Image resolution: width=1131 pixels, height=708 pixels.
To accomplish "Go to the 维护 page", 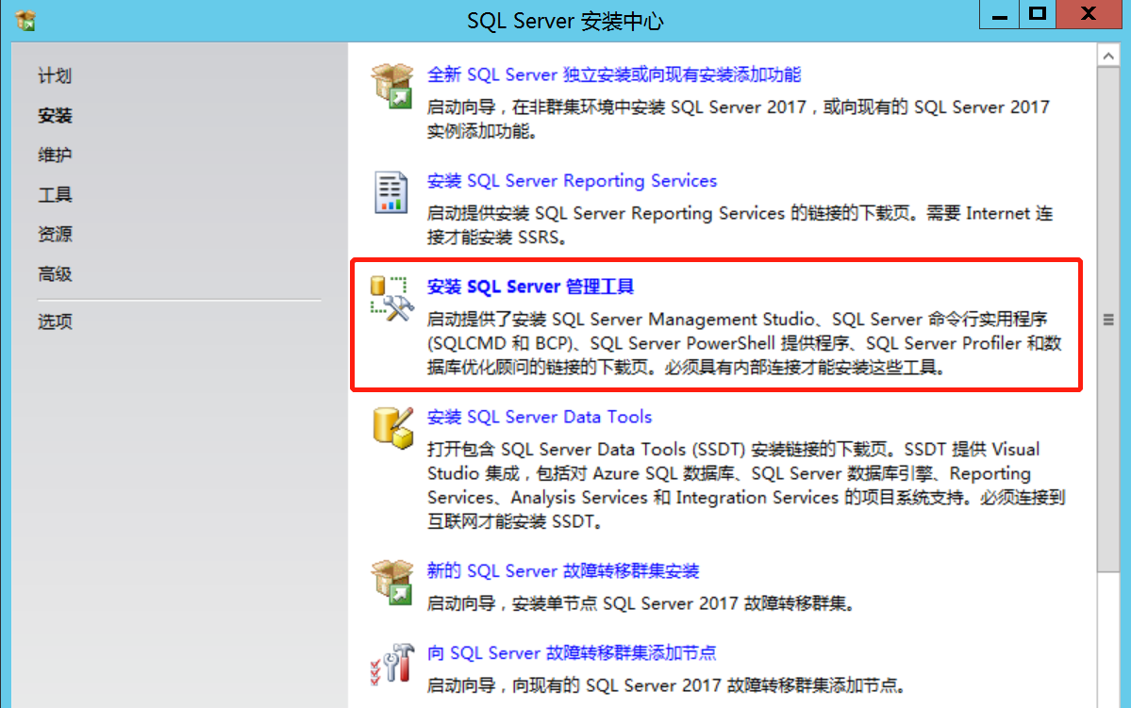I will [55, 155].
